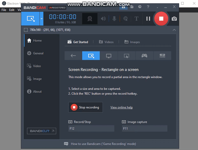This screenshot has height=150, width=198.
Task: Select fullscreen monitor recording mode icon
Action: point(109,56)
